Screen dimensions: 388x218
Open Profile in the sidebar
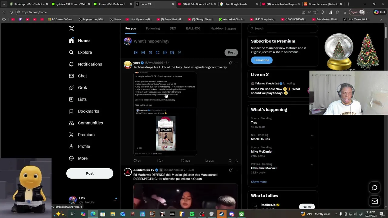79,146
